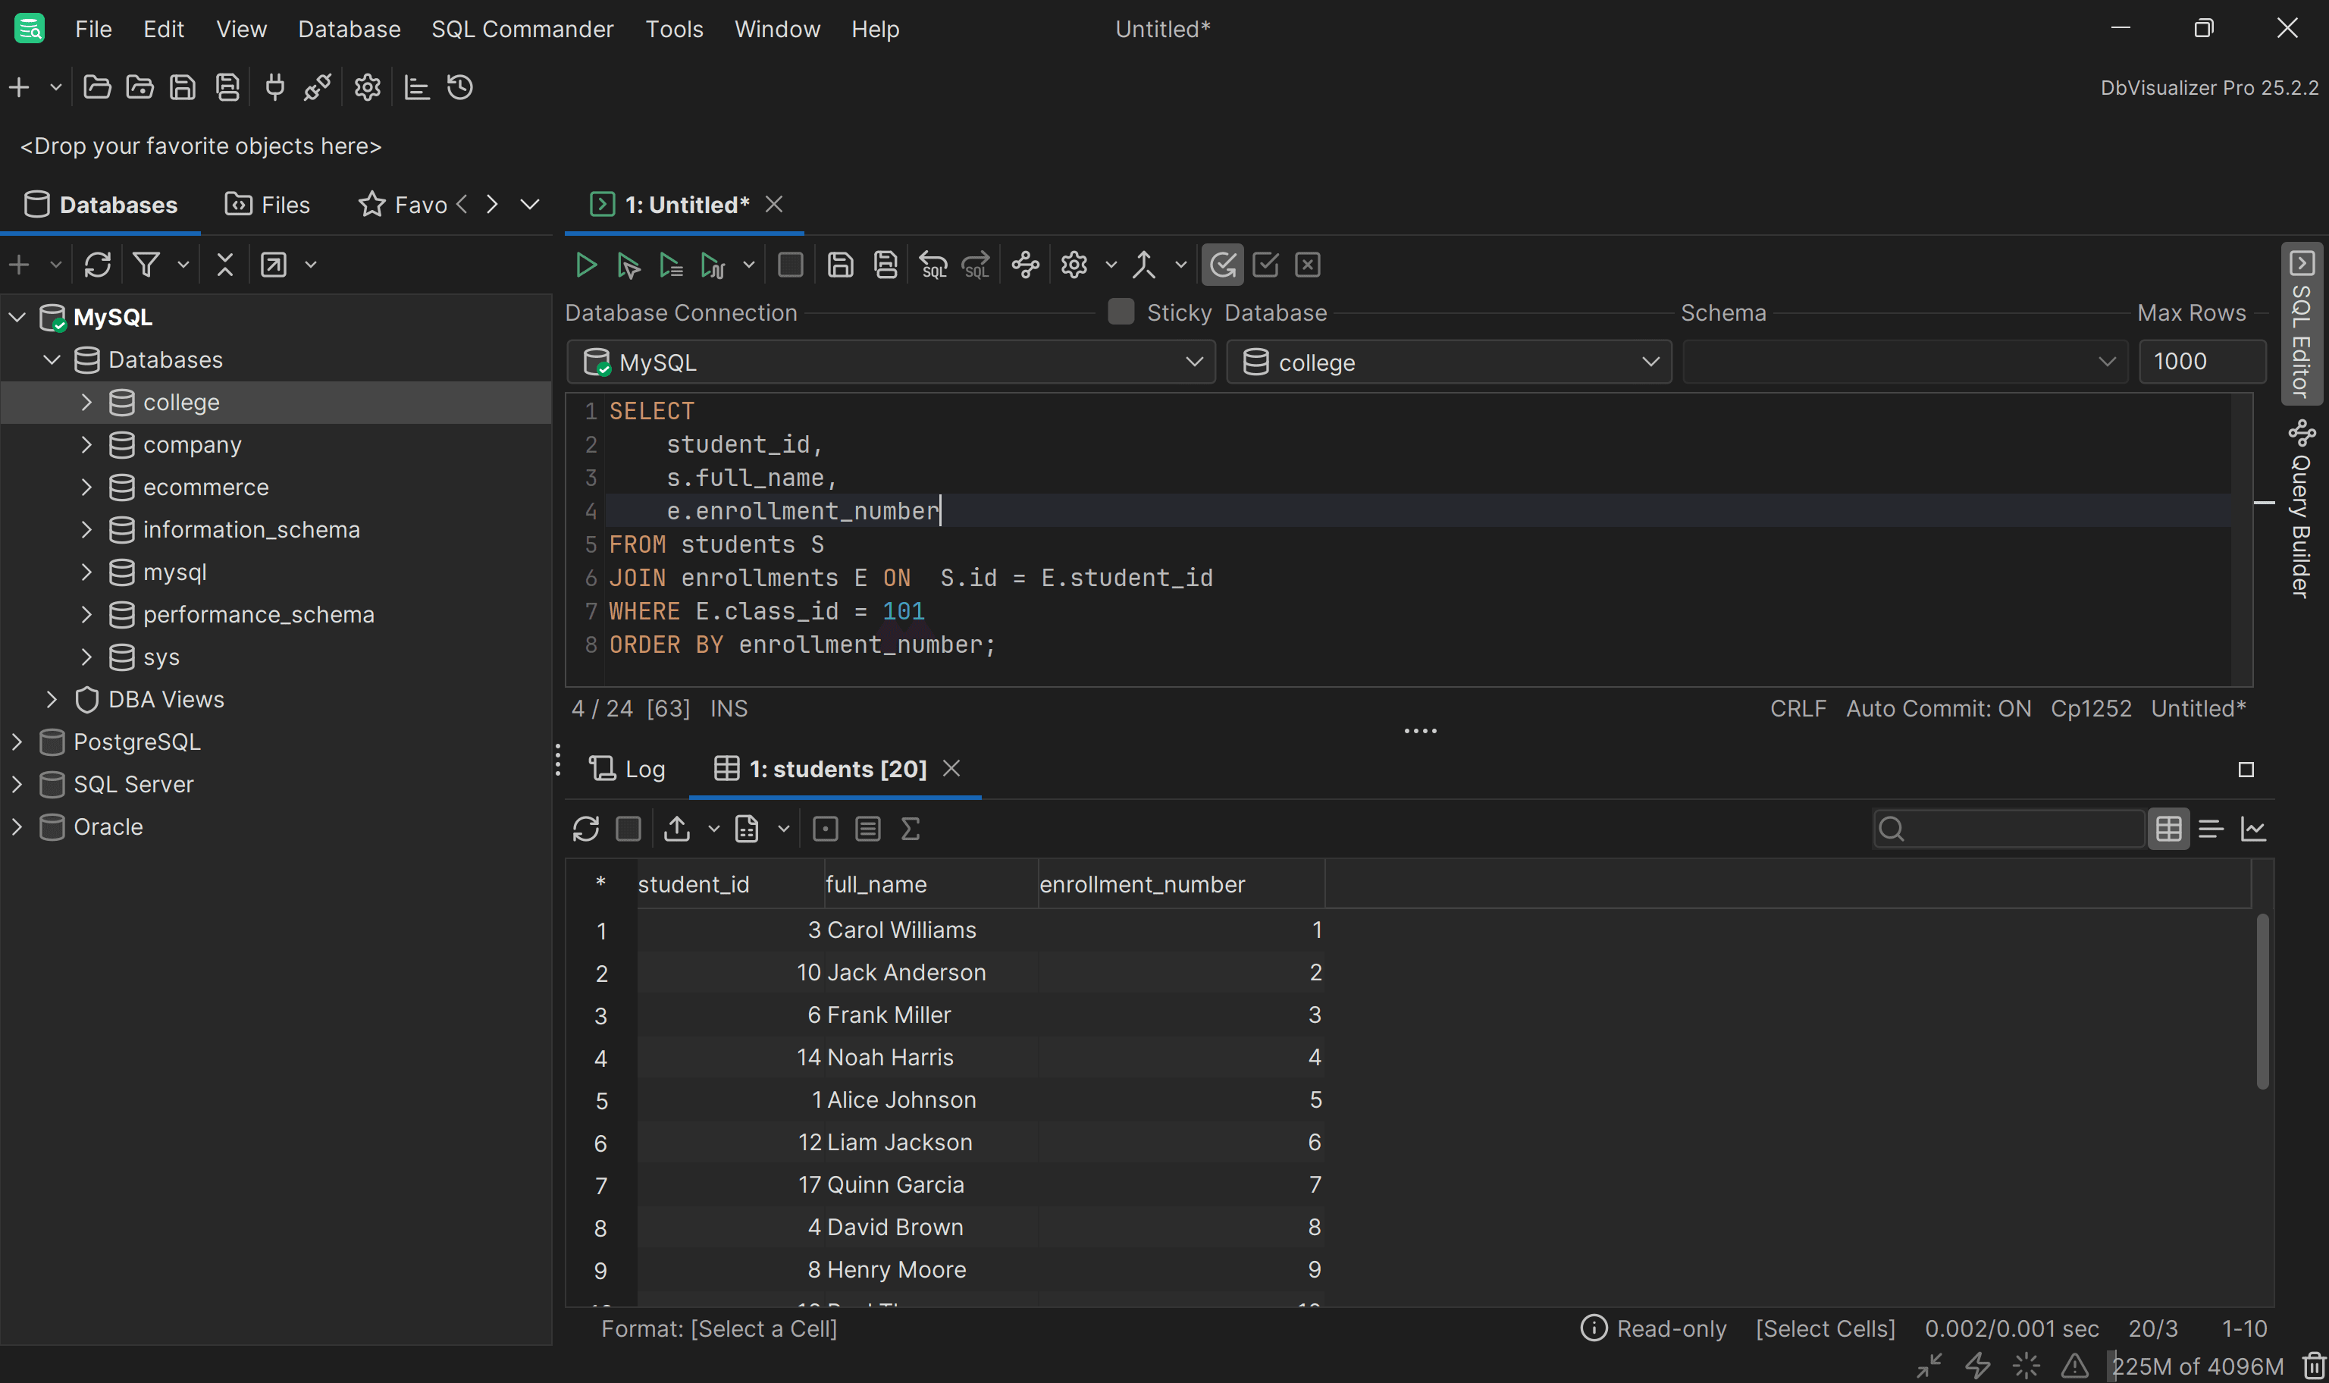Image resolution: width=2329 pixels, height=1383 pixels.
Task: Click the cell viewer icon in result toolbar
Action: (826, 829)
